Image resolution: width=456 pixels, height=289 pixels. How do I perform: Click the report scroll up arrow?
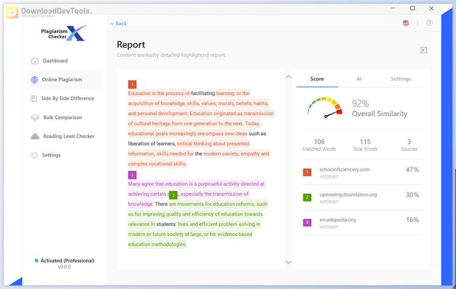288,77
